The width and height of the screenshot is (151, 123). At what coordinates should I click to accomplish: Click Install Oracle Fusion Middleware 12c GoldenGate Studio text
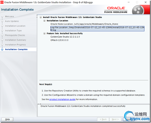72,17
